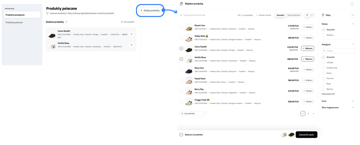Click the funnel icon next to Filtry

tap(323, 15)
